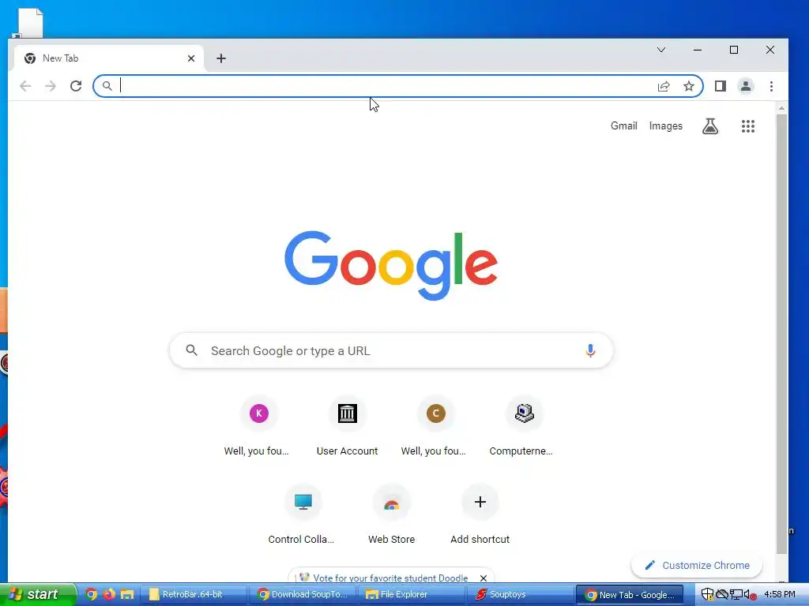
Task: Switch to Souptoys taskbar window
Action: point(521,595)
